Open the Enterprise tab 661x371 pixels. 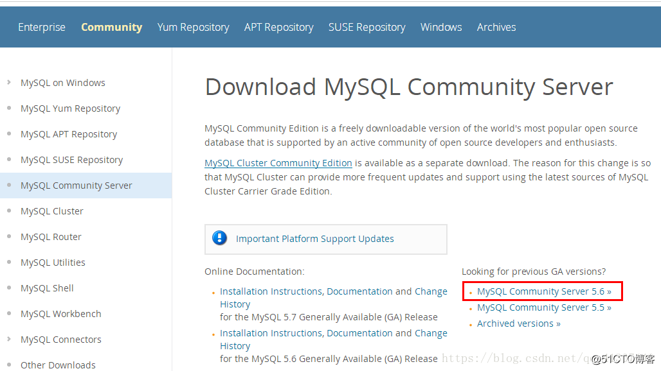click(42, 28)
